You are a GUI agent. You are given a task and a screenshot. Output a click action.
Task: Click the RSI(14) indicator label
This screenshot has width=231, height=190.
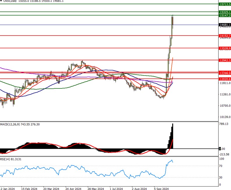[x=6, y=159]
